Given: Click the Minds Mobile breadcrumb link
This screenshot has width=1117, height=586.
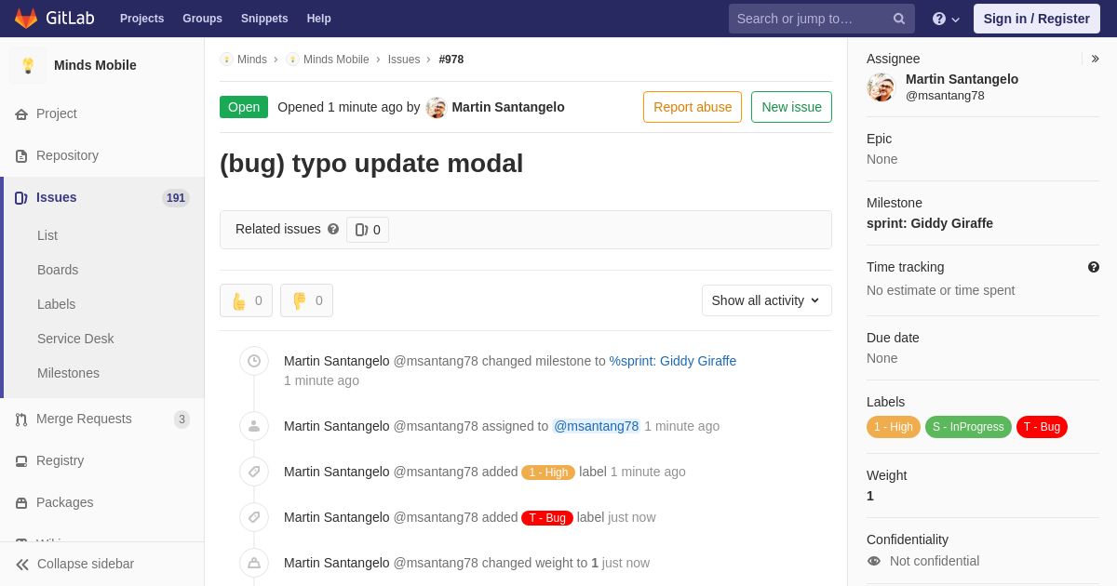Looking at the screenshot, I should (x=336, y=60).
